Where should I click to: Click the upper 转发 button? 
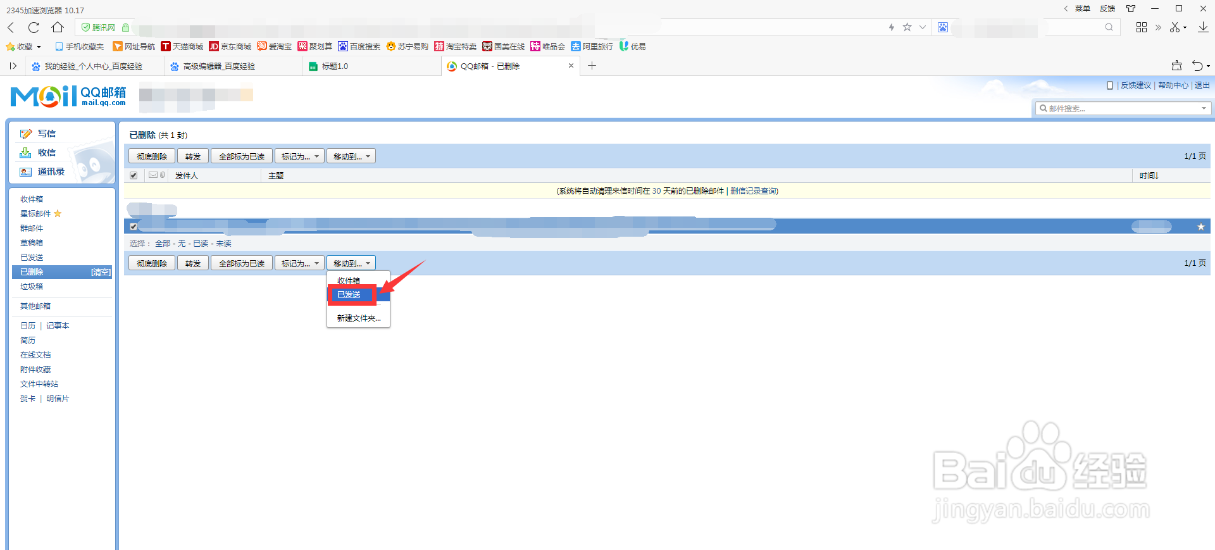(x=193, y=156)
